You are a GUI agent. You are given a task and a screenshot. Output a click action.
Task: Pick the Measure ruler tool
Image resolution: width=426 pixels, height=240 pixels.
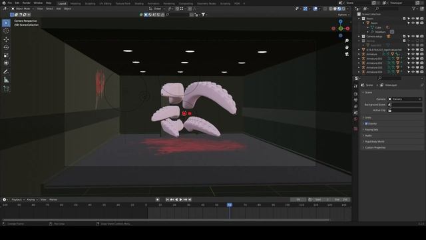coord(6,80)
